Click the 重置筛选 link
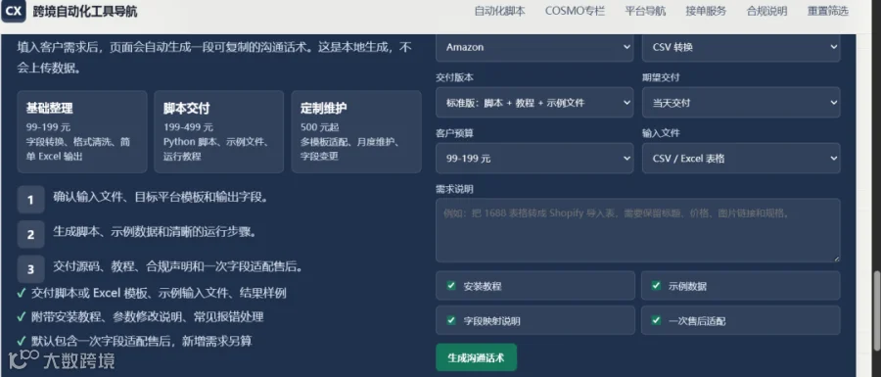Screen dimensions: 881x377 click(827, 11)
